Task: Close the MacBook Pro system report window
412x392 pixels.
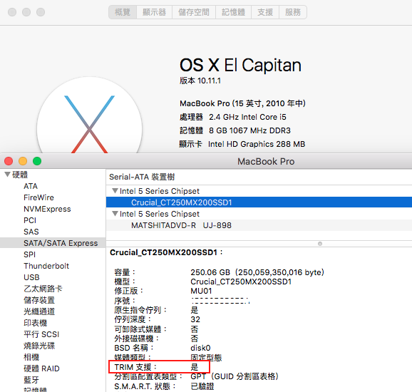Action: pos(9,161)
